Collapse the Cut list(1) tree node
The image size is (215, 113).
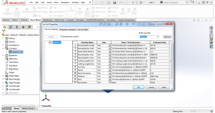tap(3, 48)
